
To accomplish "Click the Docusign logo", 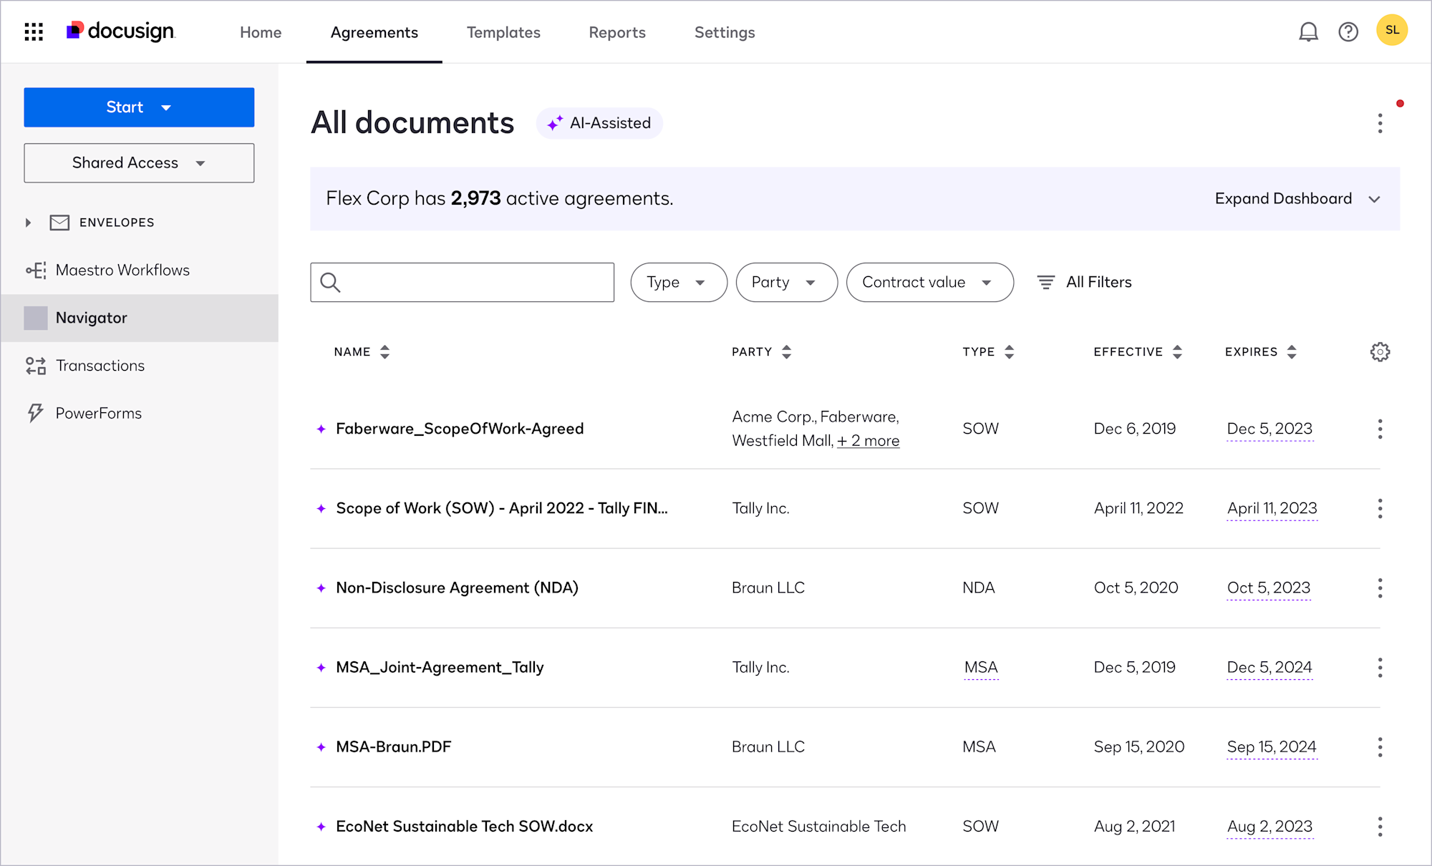I will (120, 31).
